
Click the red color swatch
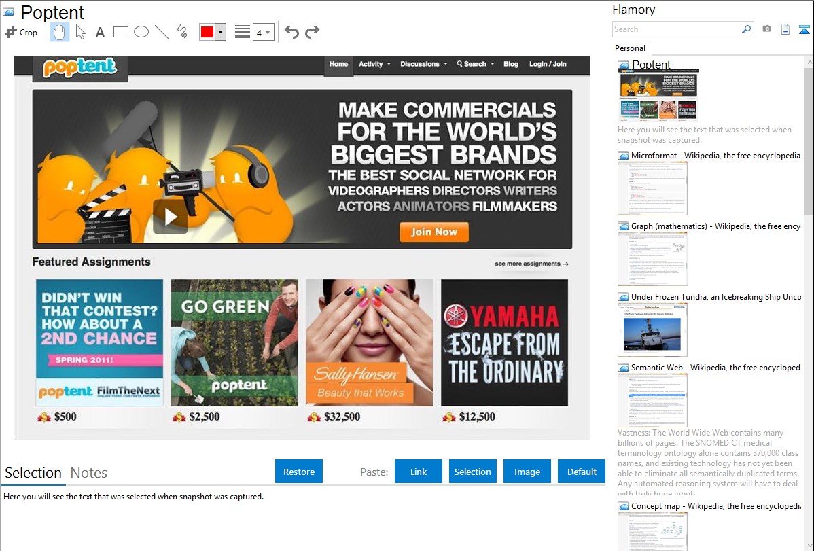[x=207, y=32]
